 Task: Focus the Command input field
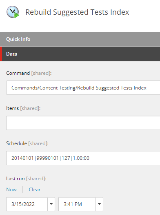click(83, 88)
